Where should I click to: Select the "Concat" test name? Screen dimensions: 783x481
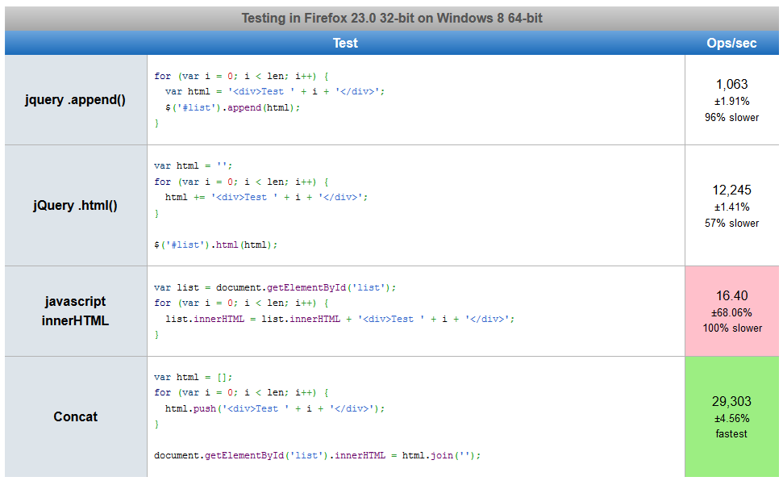point(75,416)
